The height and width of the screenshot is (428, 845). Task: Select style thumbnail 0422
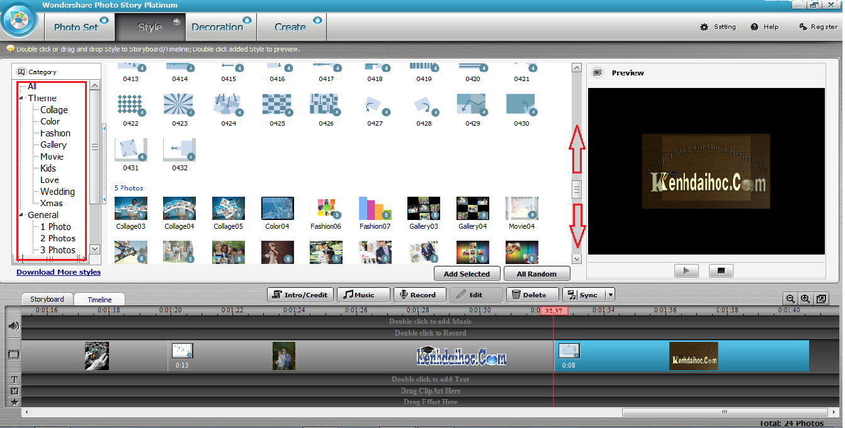[131, 105]
